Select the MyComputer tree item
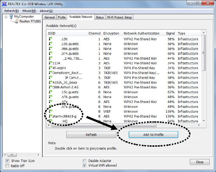 [x=24, y=17]
